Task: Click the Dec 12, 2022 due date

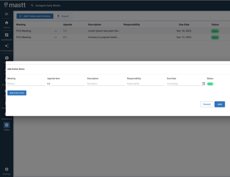Action: coord(184,37)
